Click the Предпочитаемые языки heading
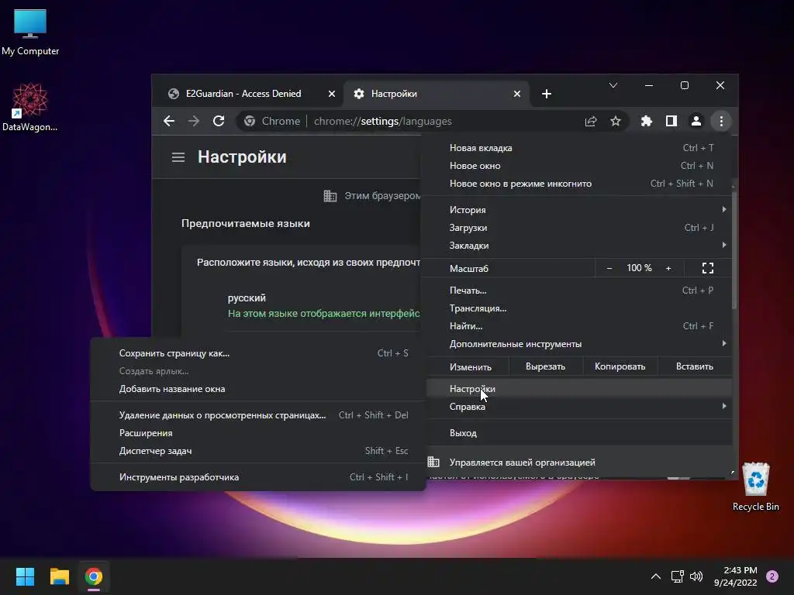 (x=246, y=224)
